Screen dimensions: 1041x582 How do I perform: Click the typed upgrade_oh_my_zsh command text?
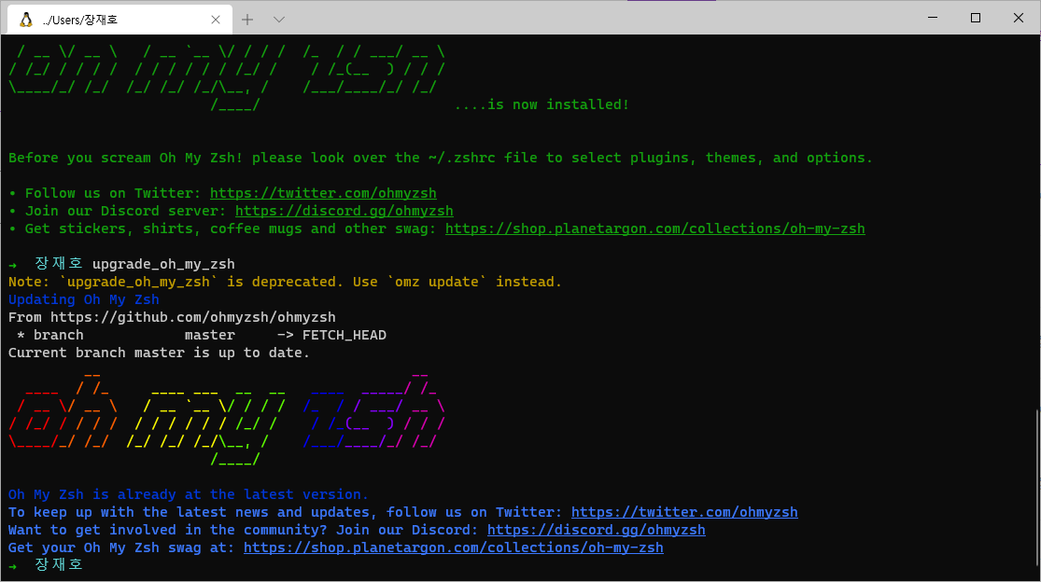point(163,265)
